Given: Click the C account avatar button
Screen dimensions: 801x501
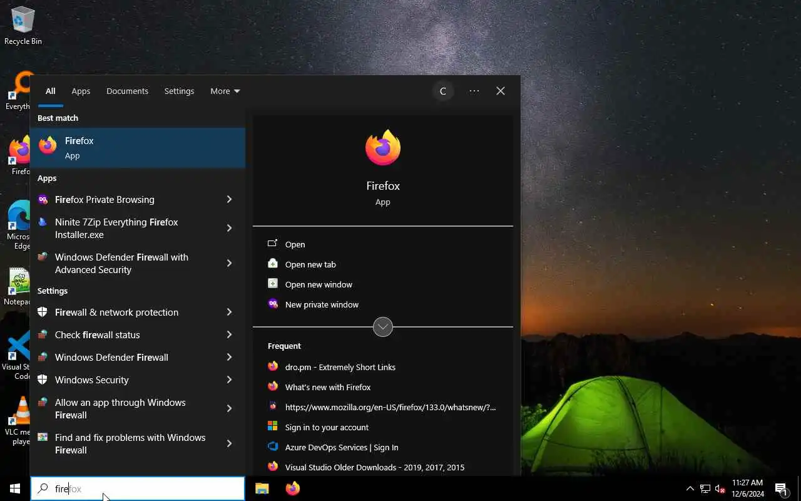Looking at the screenshot, I should 442,91.
